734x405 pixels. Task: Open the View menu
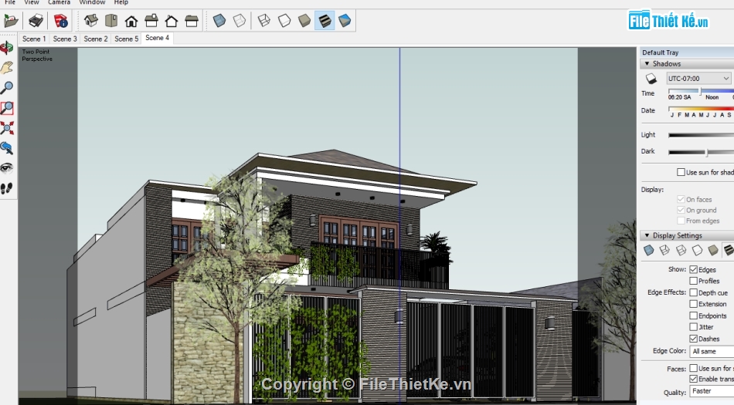click(x=32, y=2)
